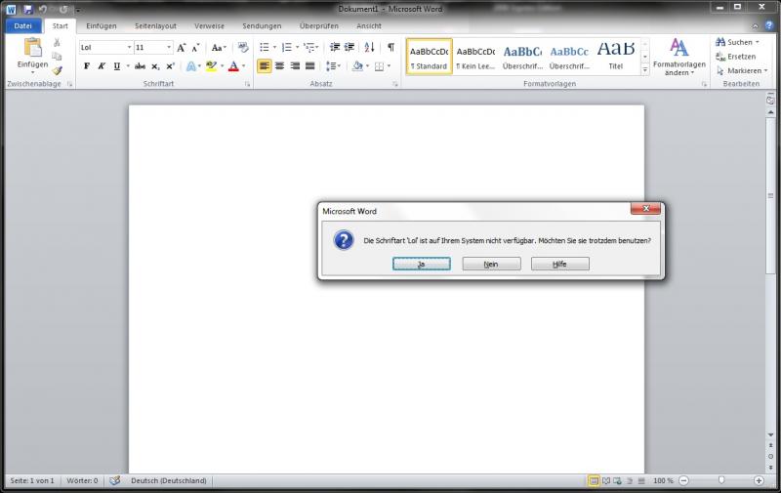
Task: Click the sort A-Z icon
Action: pos(369,47)
